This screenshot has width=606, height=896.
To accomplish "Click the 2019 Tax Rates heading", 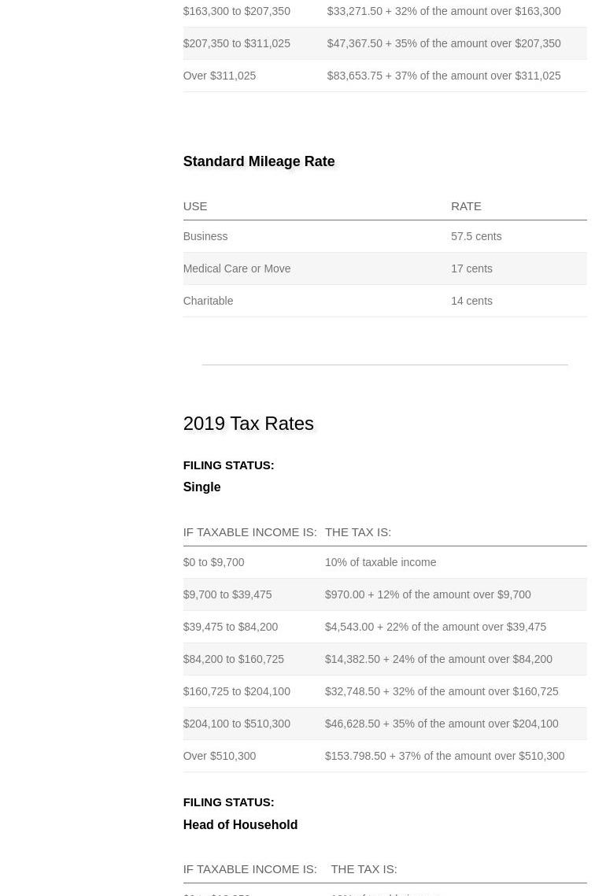I will pos(248,424).
